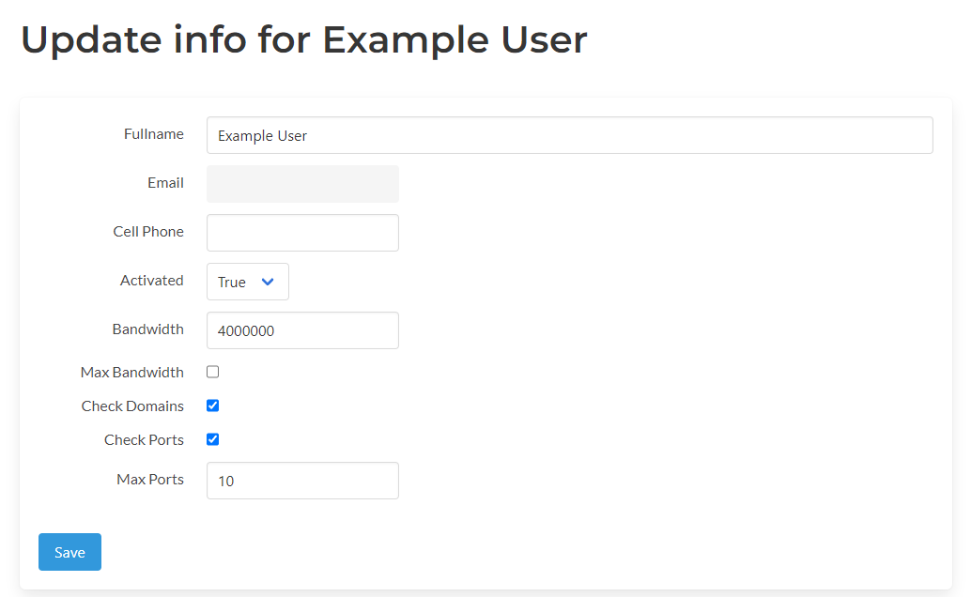
Task: Open the Activated dropdown
Action: [x=247, y=281]
